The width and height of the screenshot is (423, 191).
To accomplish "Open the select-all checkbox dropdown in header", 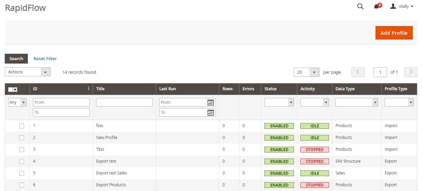I will (x=13, y=89).
